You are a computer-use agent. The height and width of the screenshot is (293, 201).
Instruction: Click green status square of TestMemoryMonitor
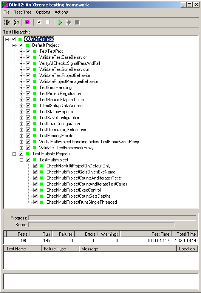pyautogui.click(x=34, y=136)
